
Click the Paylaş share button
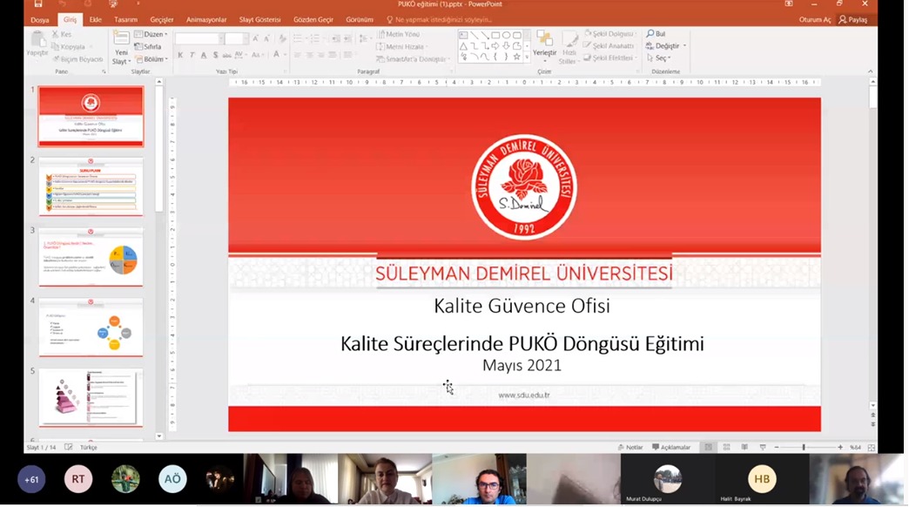tap(853, 19)
